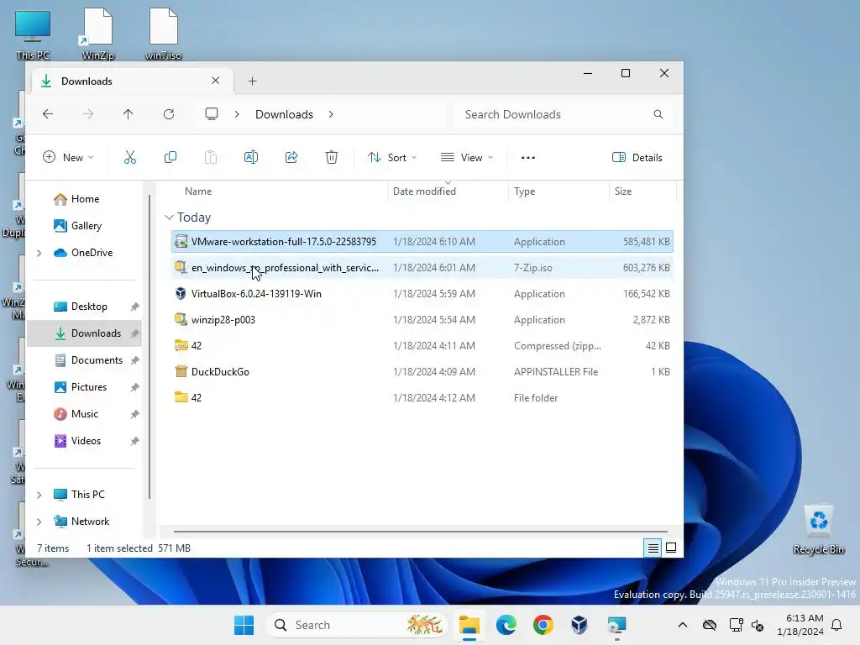The height and width of the screenshot is (645, 860).
Task: Click the Delete trash icon
Action: [x=331, y=157]
